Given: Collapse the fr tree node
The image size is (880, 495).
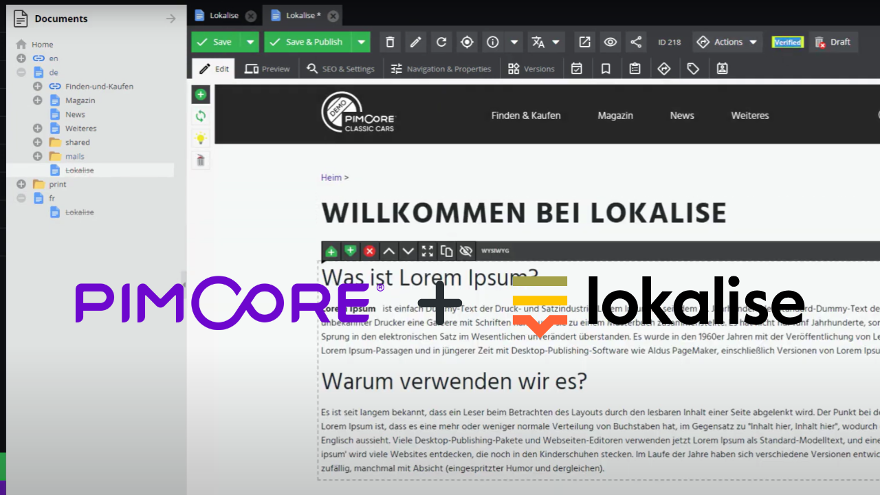Looking at the screenshot, I should pyautogui.click(x=21, y=198).
